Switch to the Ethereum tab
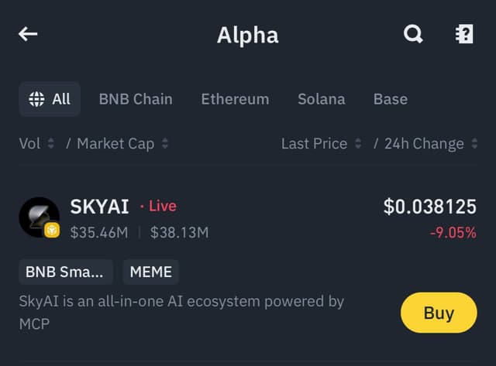Image resolution: width=496 pixels, height=366 pixels. point(235,99)
